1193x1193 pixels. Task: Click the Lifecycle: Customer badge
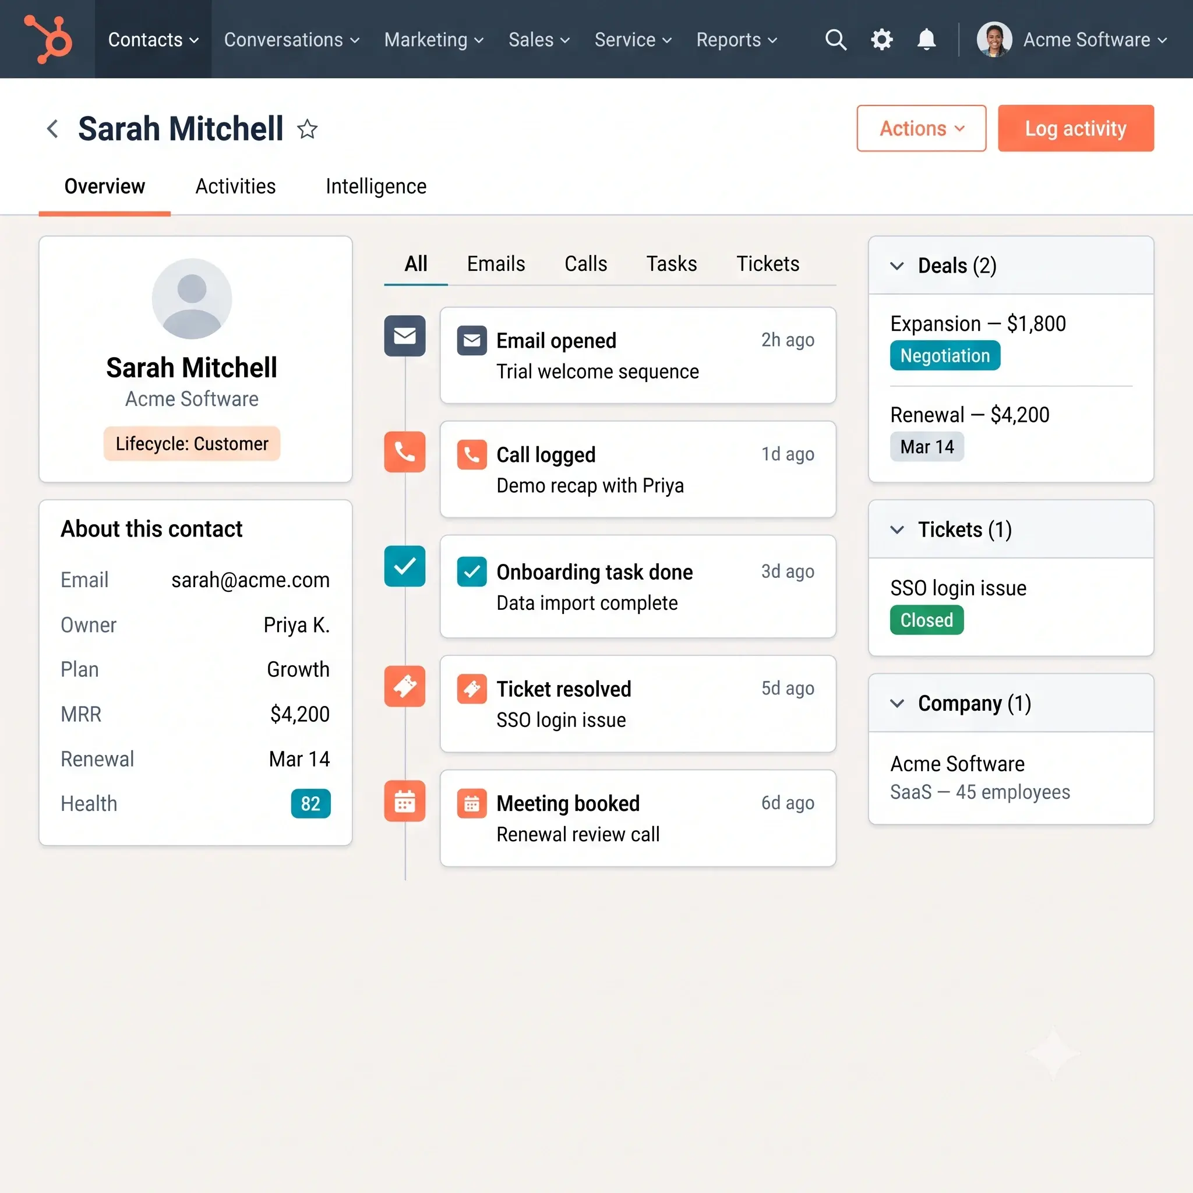pos(192,443)
